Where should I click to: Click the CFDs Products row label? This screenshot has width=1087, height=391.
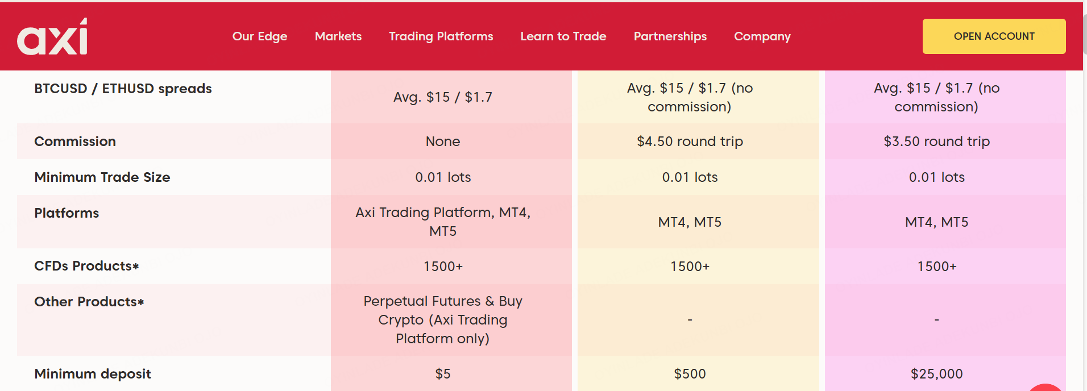click(86, 266)
